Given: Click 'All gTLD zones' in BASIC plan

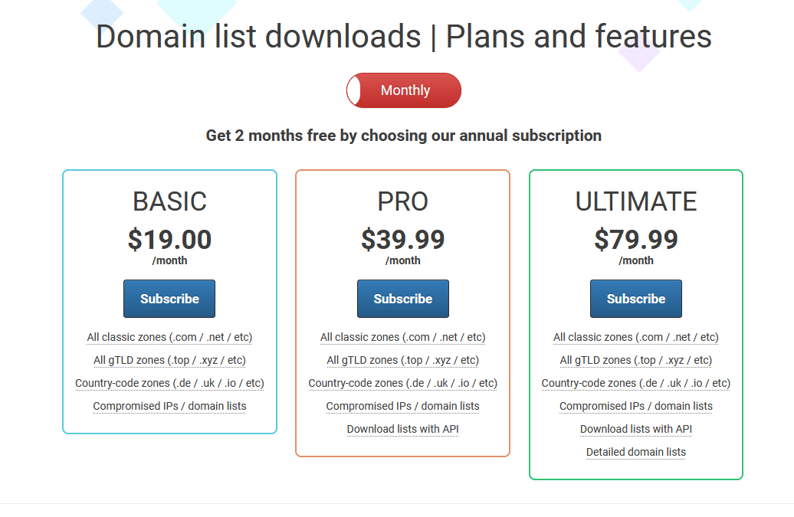Looking at the screenshot, I should coord(169,360).
